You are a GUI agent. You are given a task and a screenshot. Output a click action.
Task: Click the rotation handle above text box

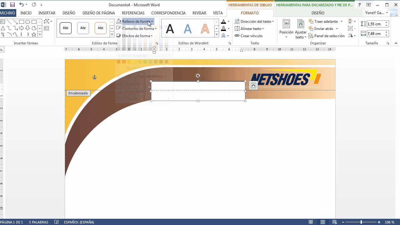[198, 76]
